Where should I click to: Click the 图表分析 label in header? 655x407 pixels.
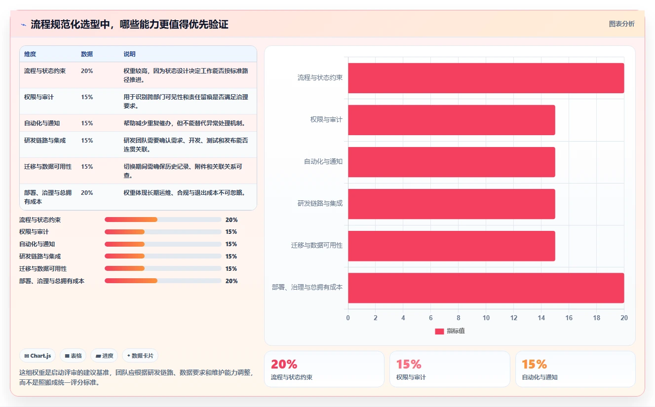click(x=621, y=24)
